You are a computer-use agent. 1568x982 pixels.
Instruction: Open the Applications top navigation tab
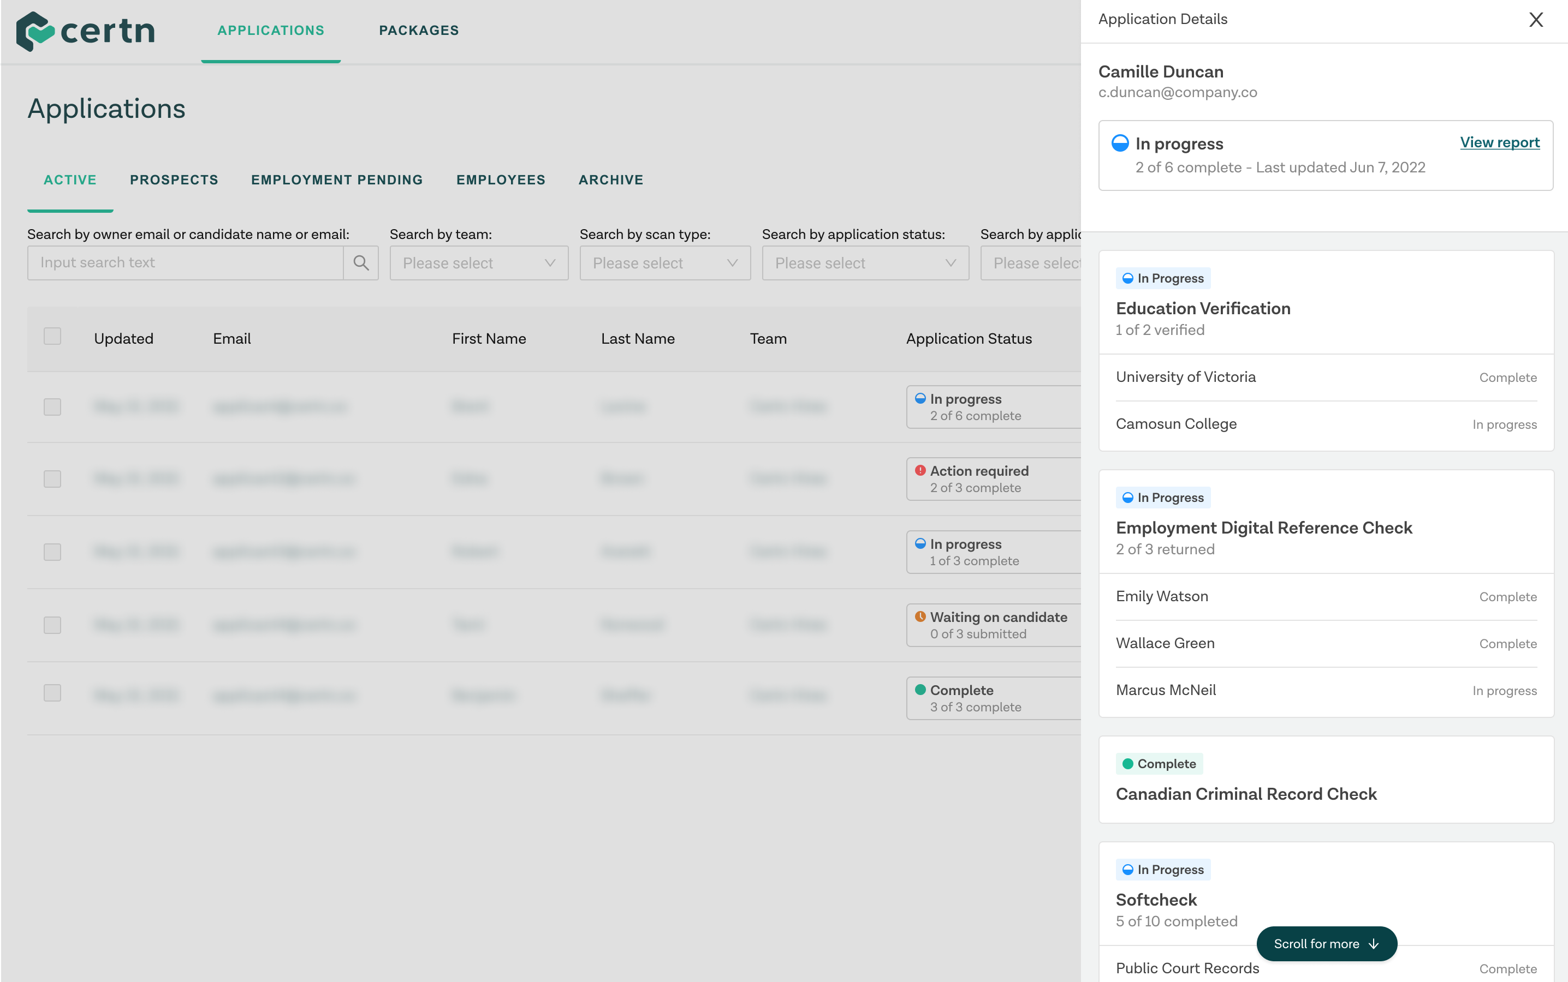(x=270, y=31)
